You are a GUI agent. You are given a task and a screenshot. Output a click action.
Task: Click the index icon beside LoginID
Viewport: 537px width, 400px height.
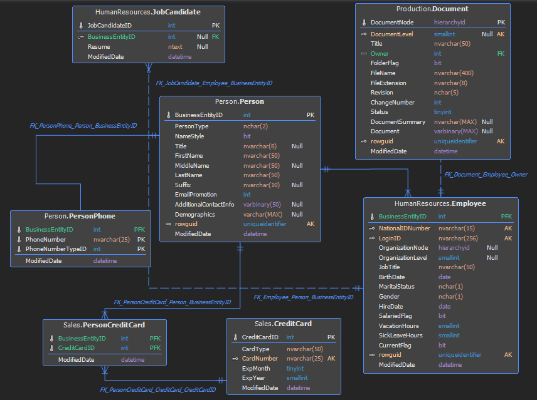[x=372, y=238]
